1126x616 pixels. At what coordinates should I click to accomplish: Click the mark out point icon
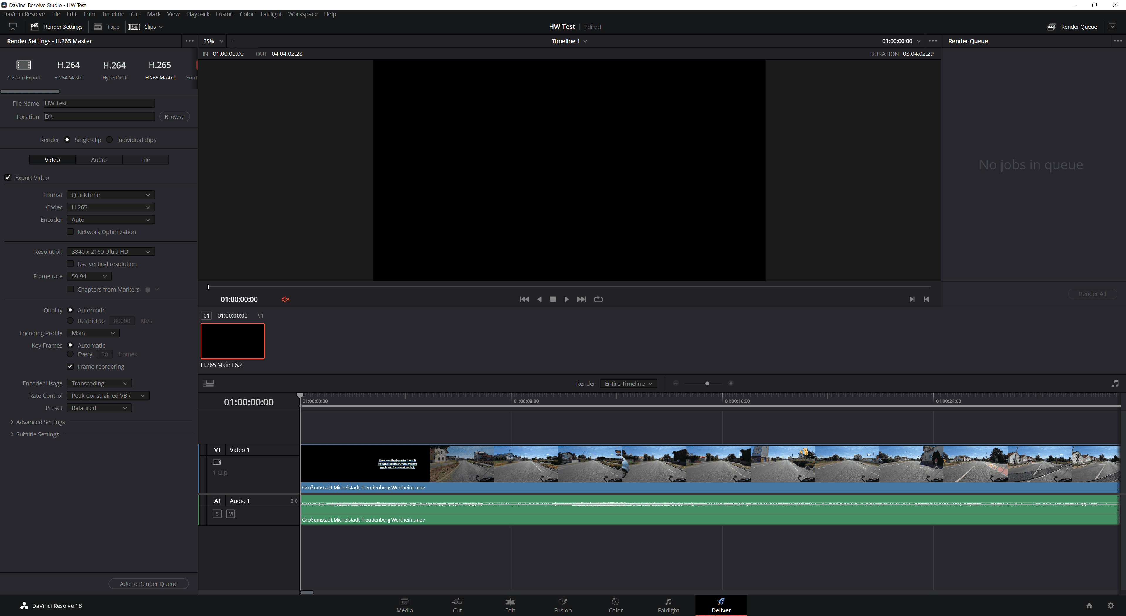click(926, 299)
